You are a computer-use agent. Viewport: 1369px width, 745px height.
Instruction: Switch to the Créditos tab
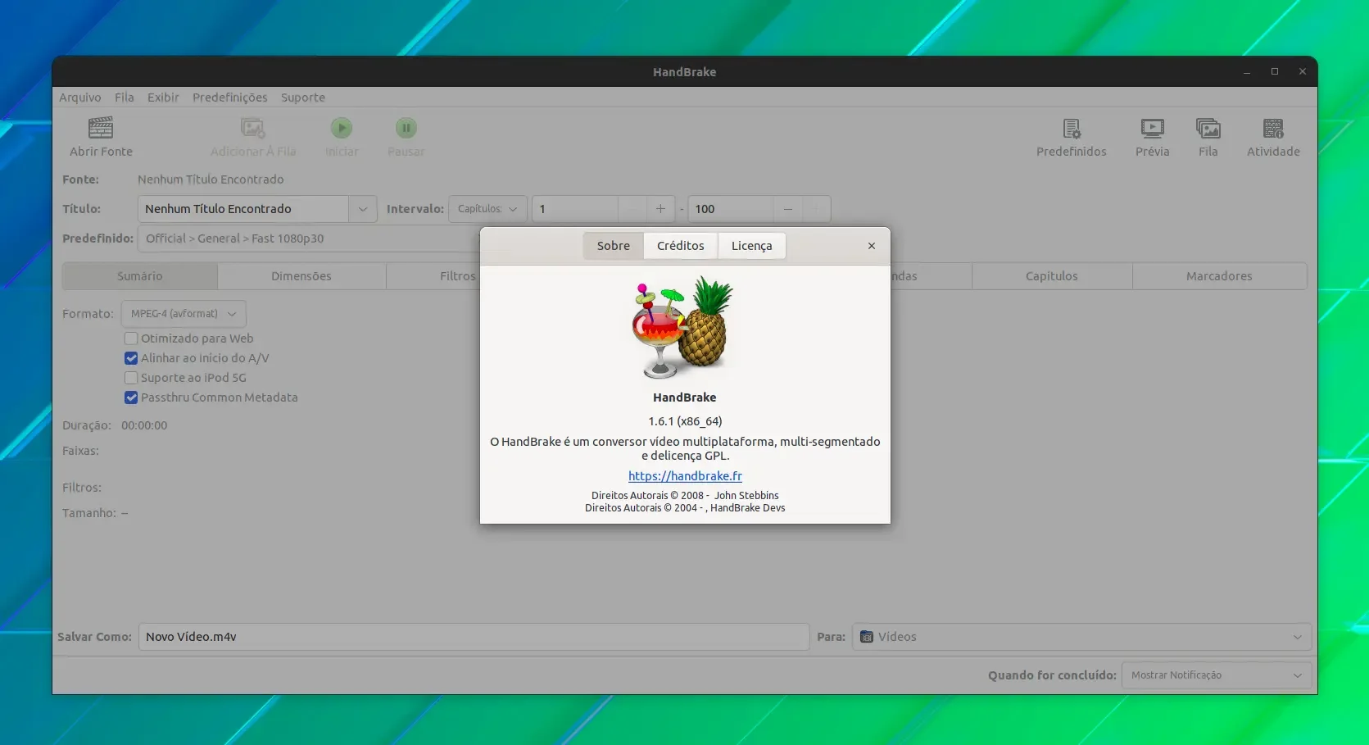pos(681,246)
